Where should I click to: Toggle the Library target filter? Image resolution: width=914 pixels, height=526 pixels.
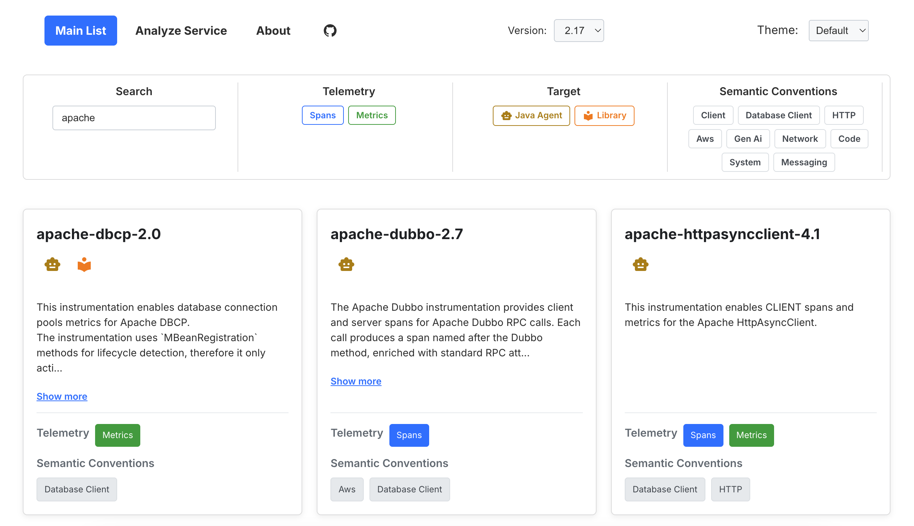[x=604, y=116]
